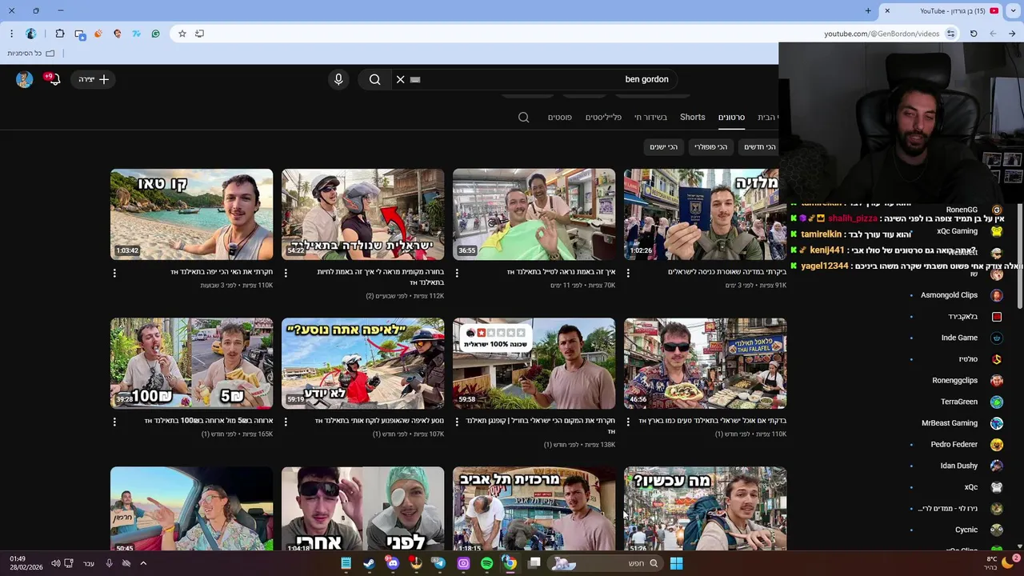1024x576 pixels.
Task: Open the Inde Game channel in sidebar
Action: (959, 338)
